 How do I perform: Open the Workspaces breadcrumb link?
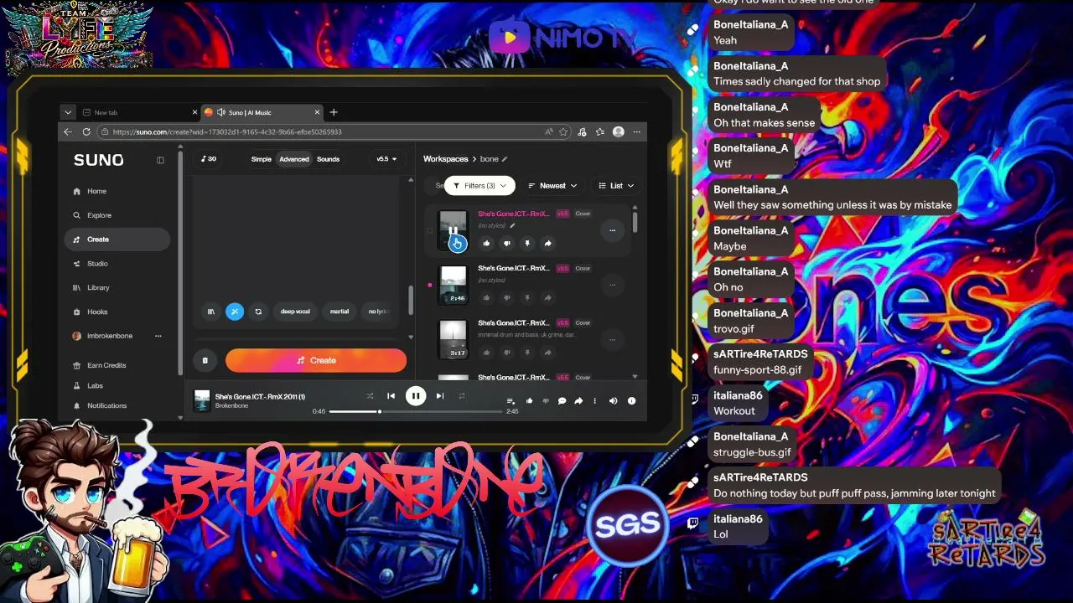pyautogui.click(x=445, y=159)
